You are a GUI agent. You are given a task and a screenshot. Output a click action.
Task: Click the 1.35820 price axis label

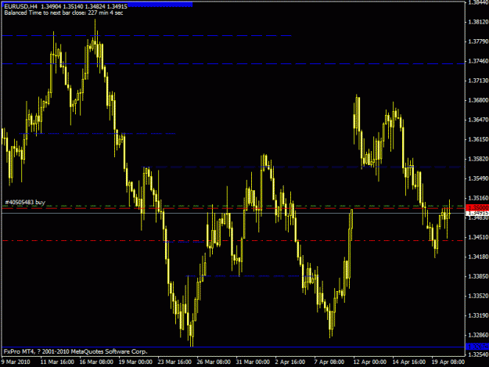click(478, 159)
